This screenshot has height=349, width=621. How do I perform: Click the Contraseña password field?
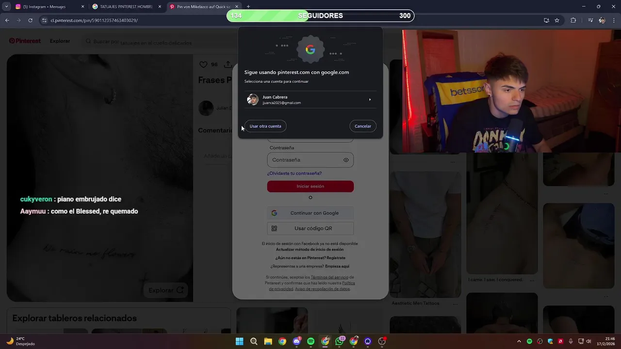click(x=310, y=160)
